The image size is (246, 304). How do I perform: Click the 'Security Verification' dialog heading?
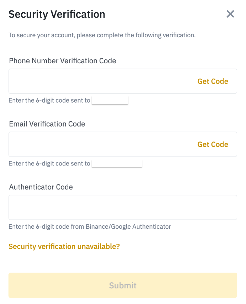57,14
